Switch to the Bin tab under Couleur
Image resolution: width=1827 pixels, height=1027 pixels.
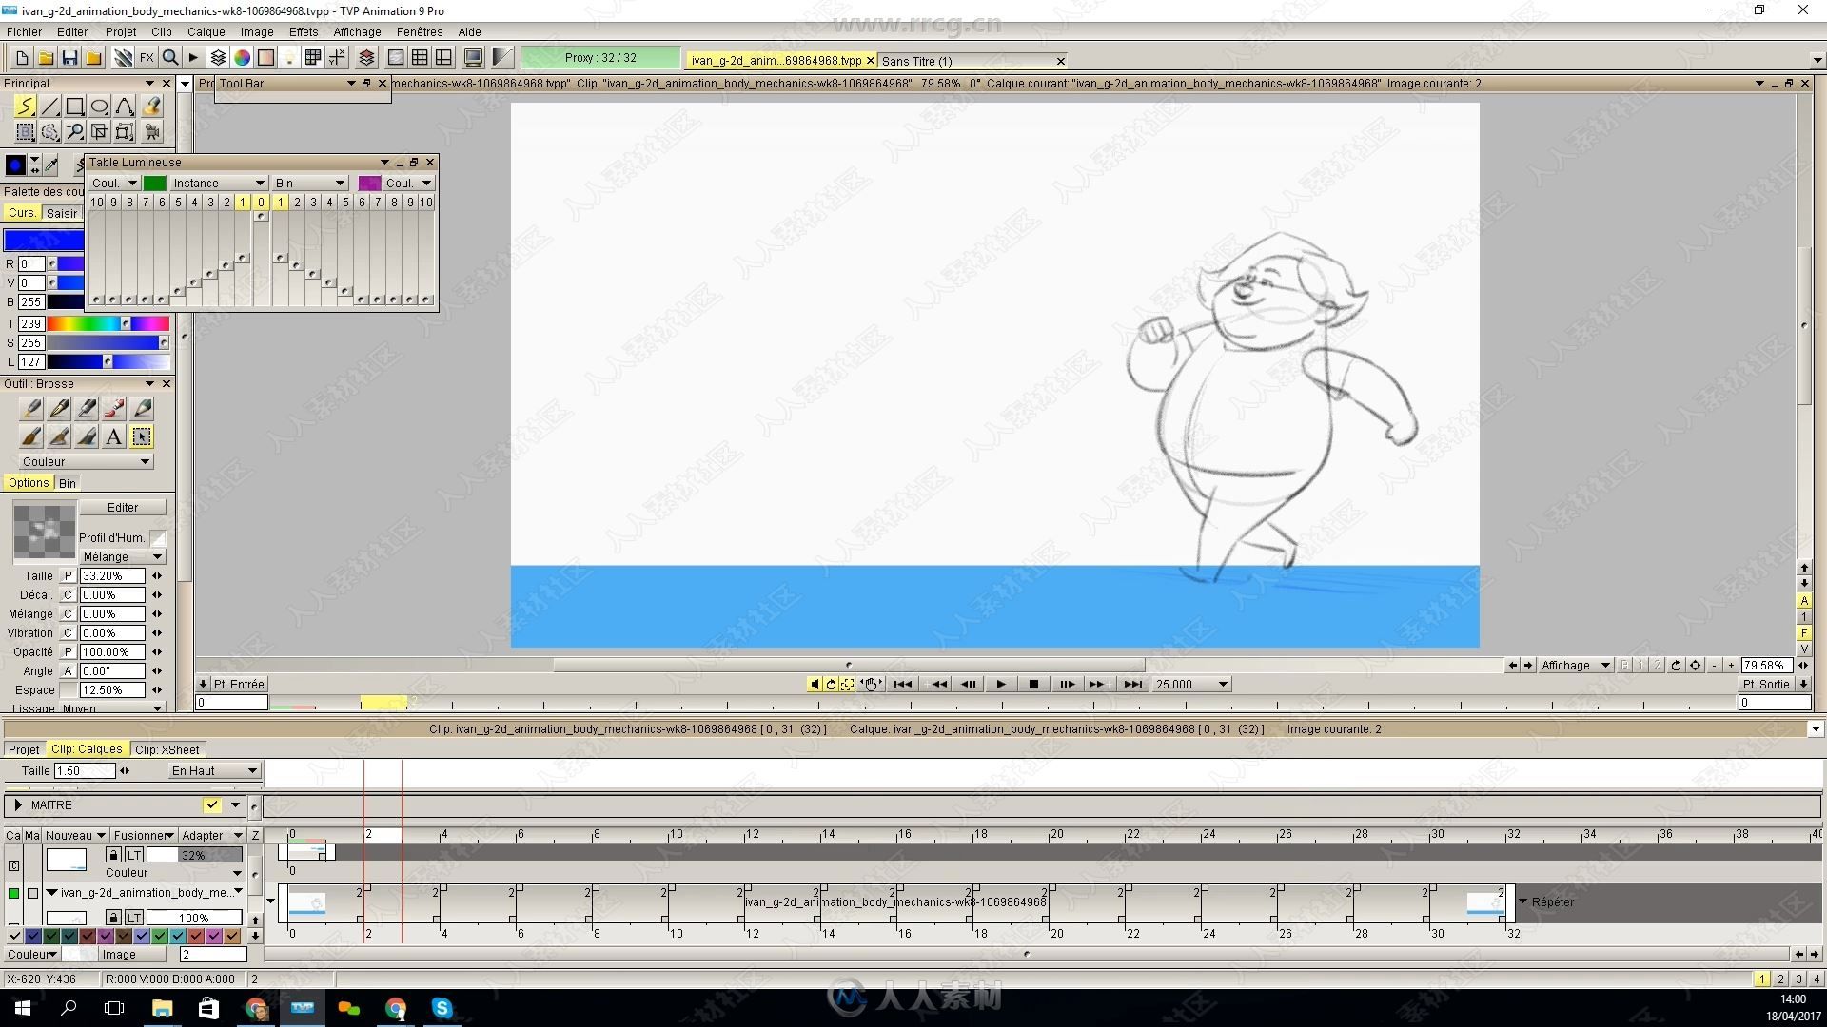click(x=67, y=483)
